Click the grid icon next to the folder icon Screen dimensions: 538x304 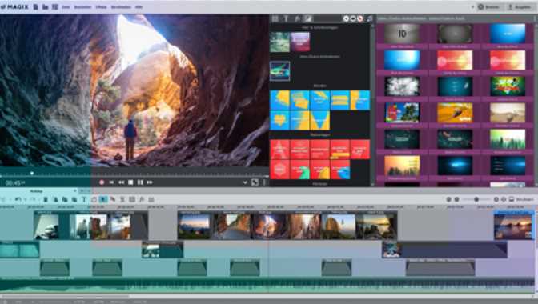55,7
